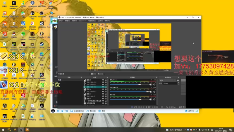The width and height of the screenshot is (234, 132).
Task: Pop out the scene transitions dock panel
Action: (x=178, y=77)
